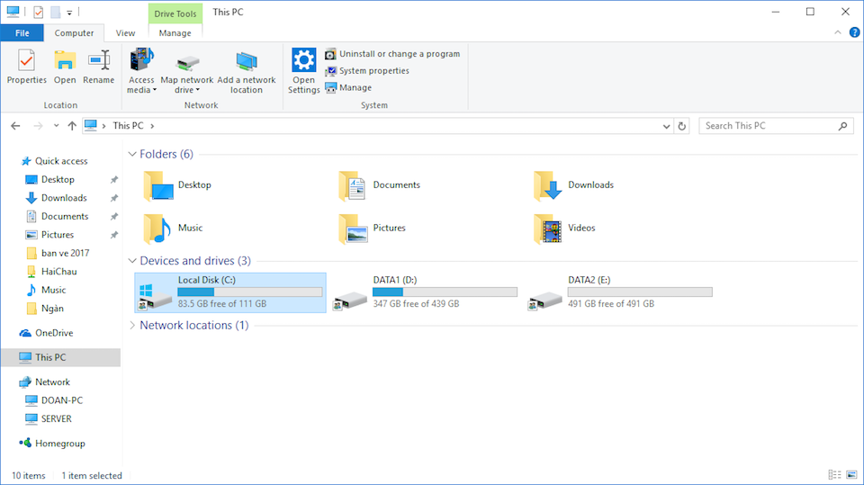Expand the Network locations (1) group
Viewport: 864px width, 485px height.
click(132, 325)
